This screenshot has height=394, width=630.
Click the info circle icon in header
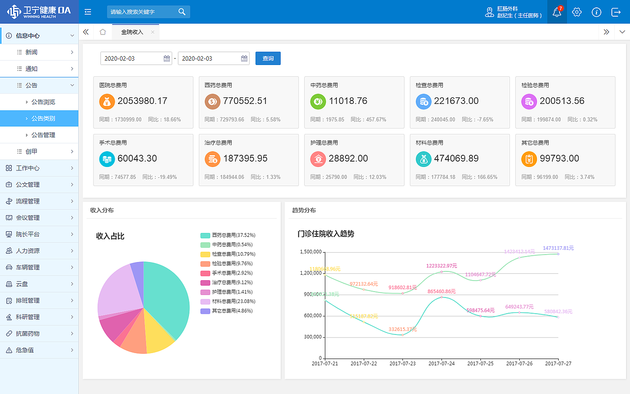click(597, 12)
